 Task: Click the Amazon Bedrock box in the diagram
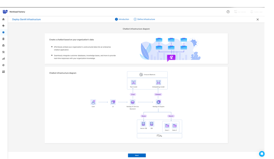[x=147, y=74]
